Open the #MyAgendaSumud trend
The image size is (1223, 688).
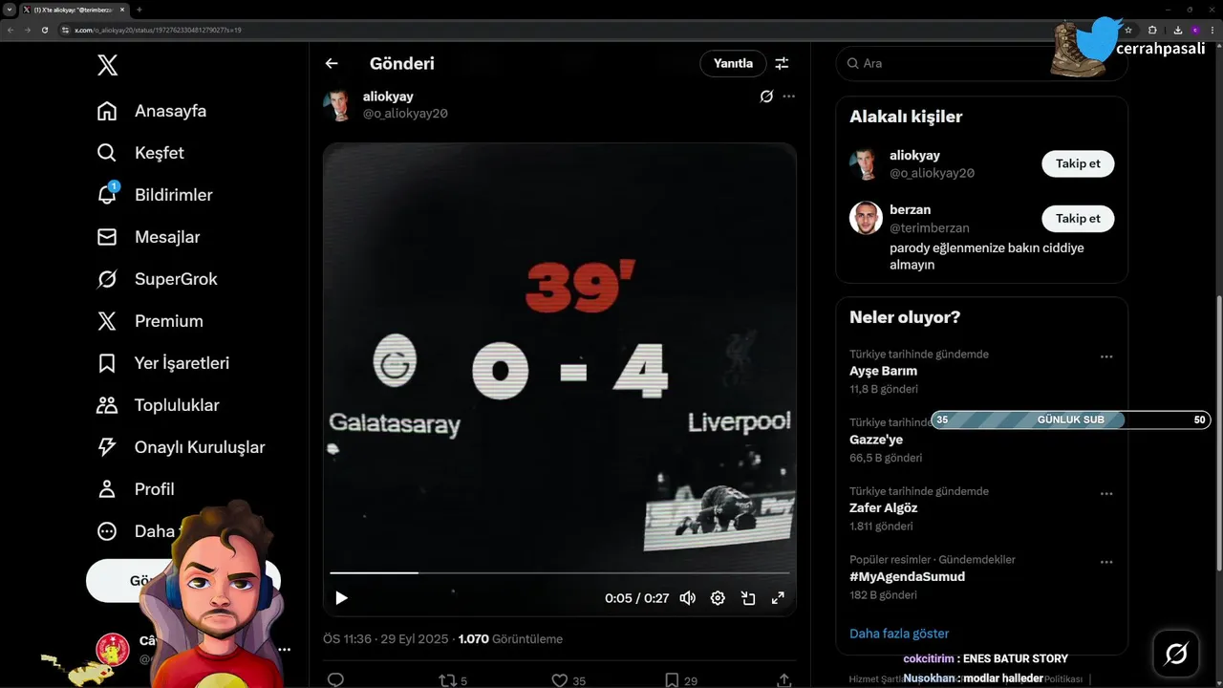[x=907, y=577]
